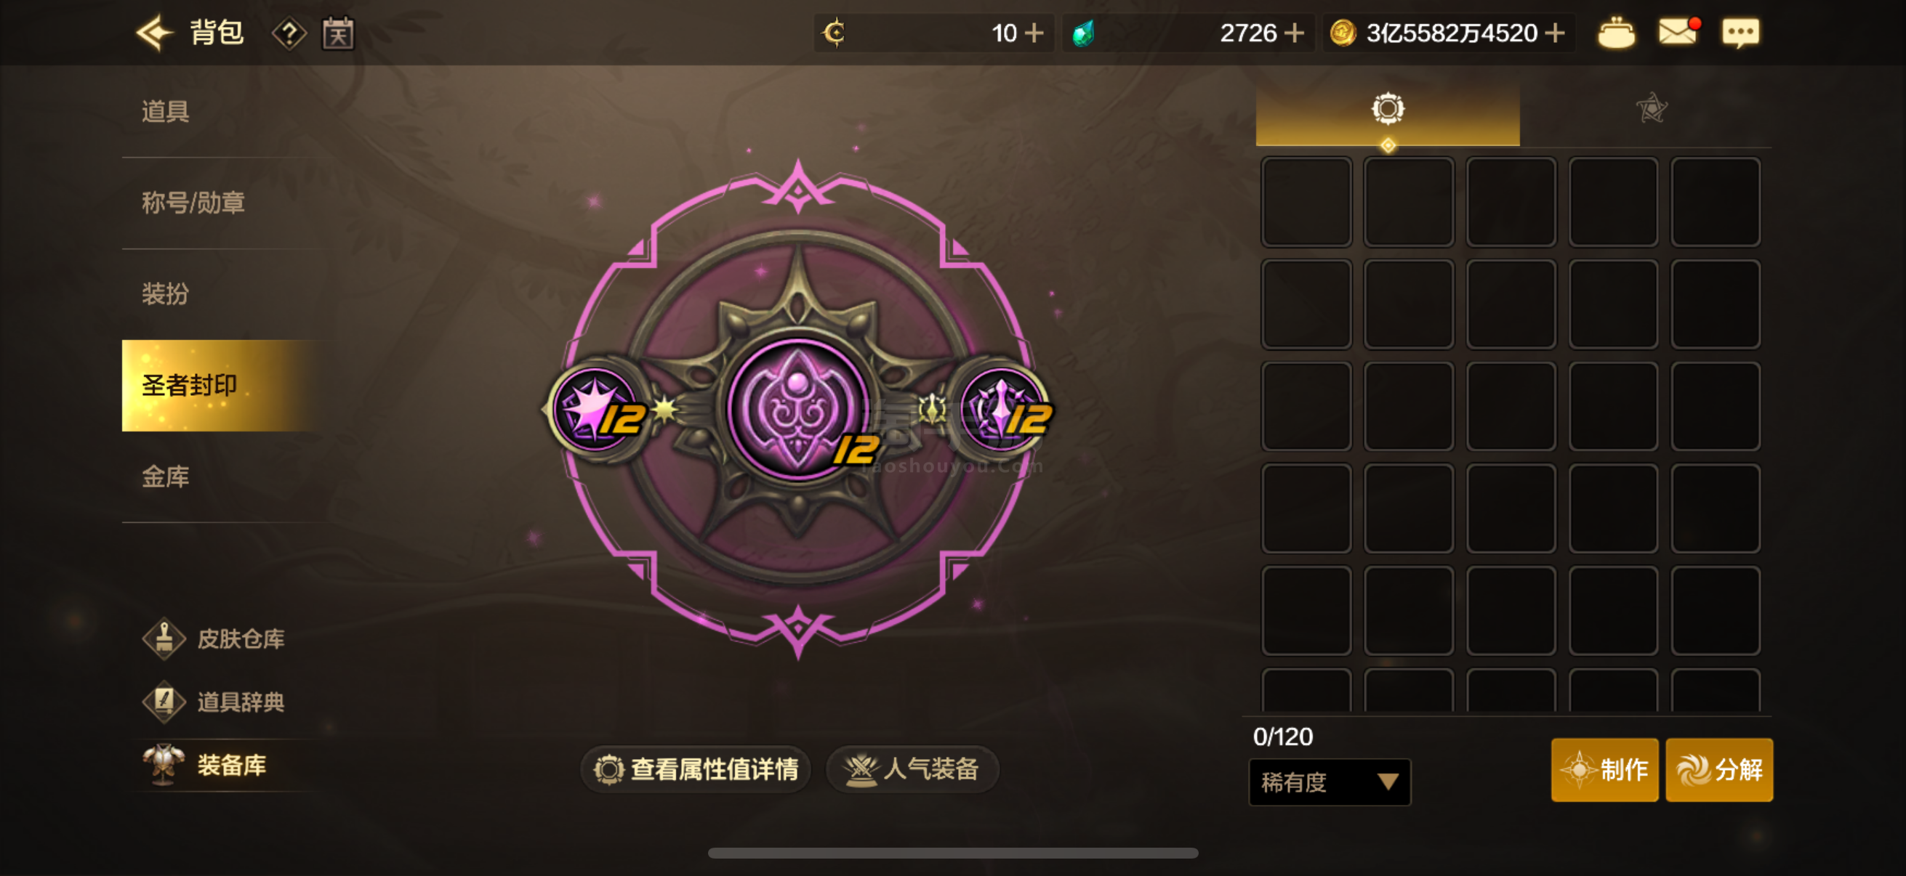
Task: Click the 制作 craft button
Action: pos(1604,769)
